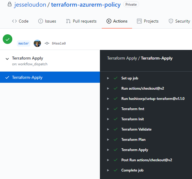Expand the Set up job step

pyautogui.click(x=108, y=78)
